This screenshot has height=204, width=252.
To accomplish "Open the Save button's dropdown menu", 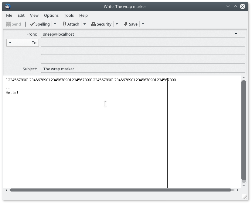I will point(142,24).
